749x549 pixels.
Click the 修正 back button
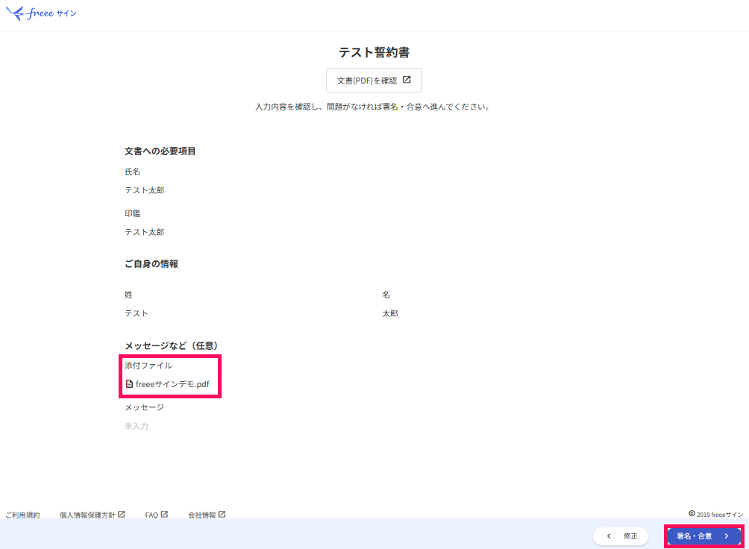[621, 536]
